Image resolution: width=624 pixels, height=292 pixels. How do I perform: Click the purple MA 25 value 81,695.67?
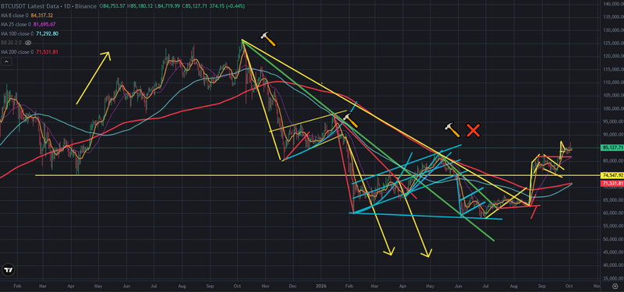[44, 25]
